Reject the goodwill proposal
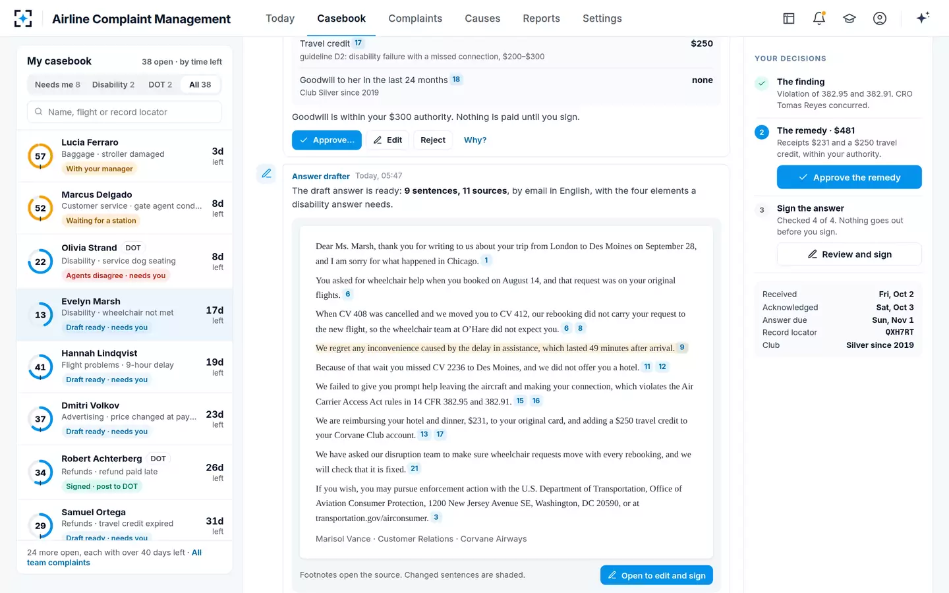Viewport: 949px width, 593px height. [x=433, y=140]
